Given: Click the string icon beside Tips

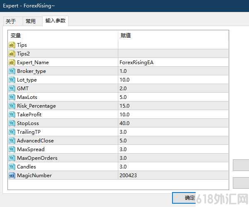Looking at the screenshot, I should point(12,45).
